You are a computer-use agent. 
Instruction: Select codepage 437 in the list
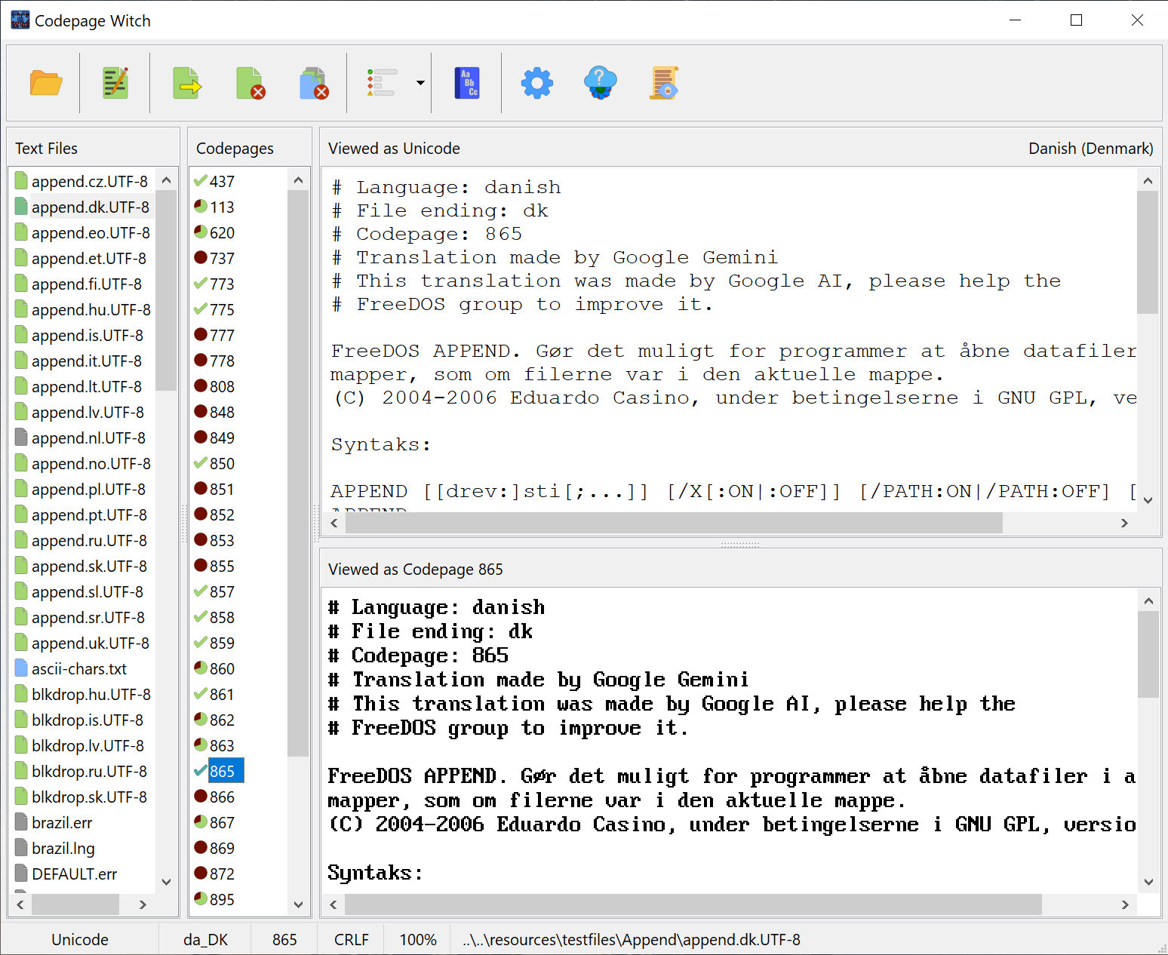tap(222, 182)
